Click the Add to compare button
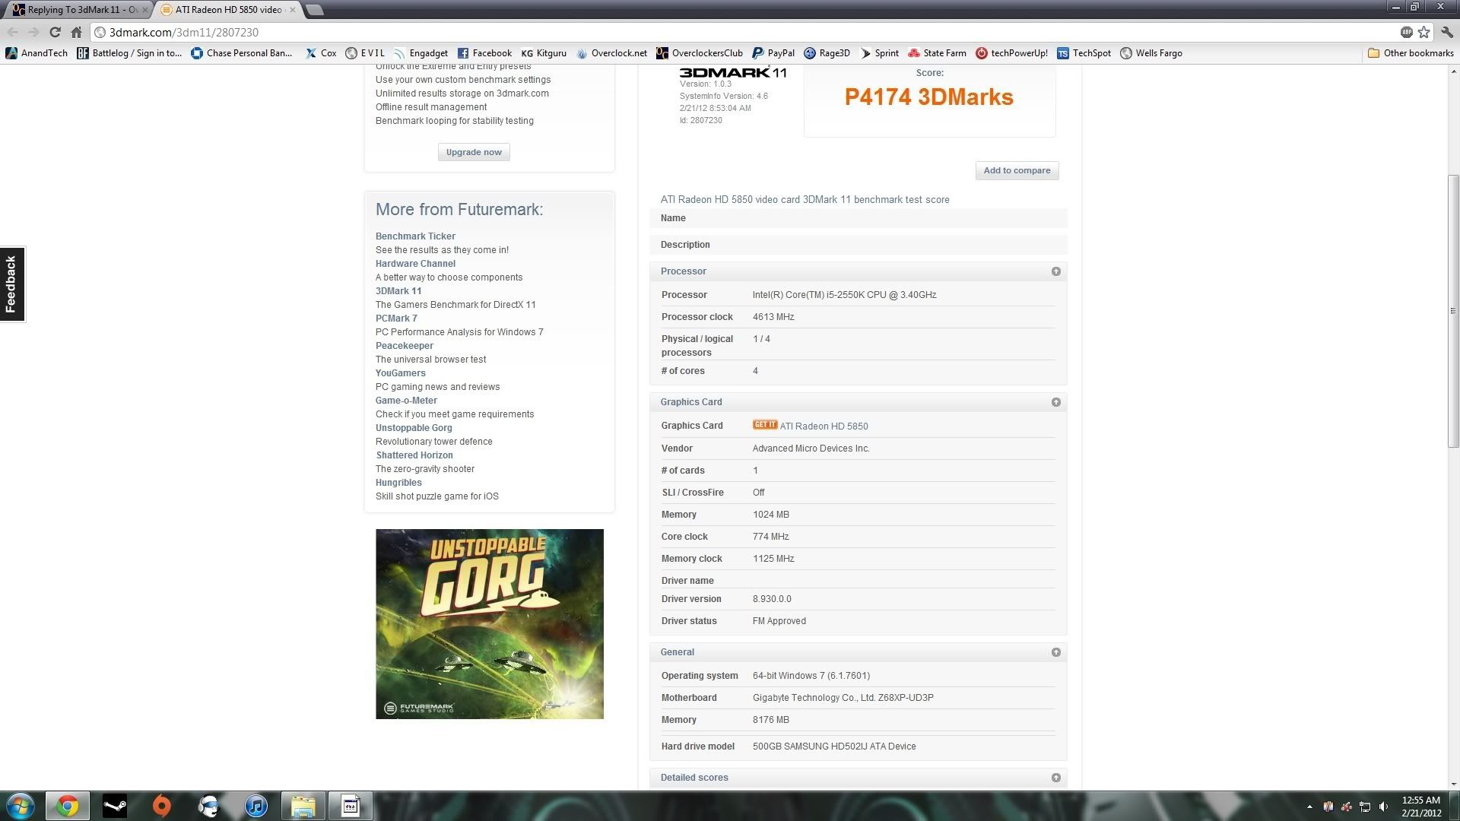 point(1017,170)
